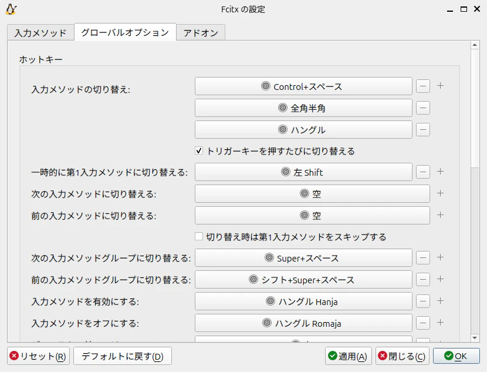Click the 左 Shift hotkey button
Image resolution: width=487 pixels, height=372 pixels.
pyautogui.click(x=303, y=172)
